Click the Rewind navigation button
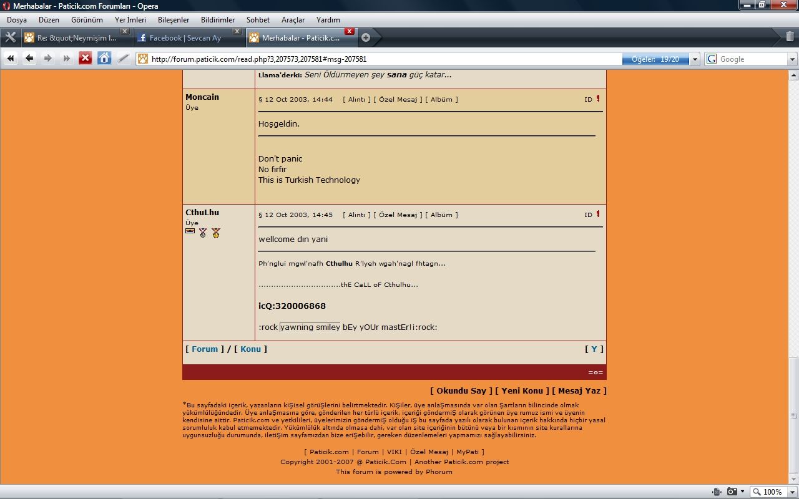 [x=11, y=59]
